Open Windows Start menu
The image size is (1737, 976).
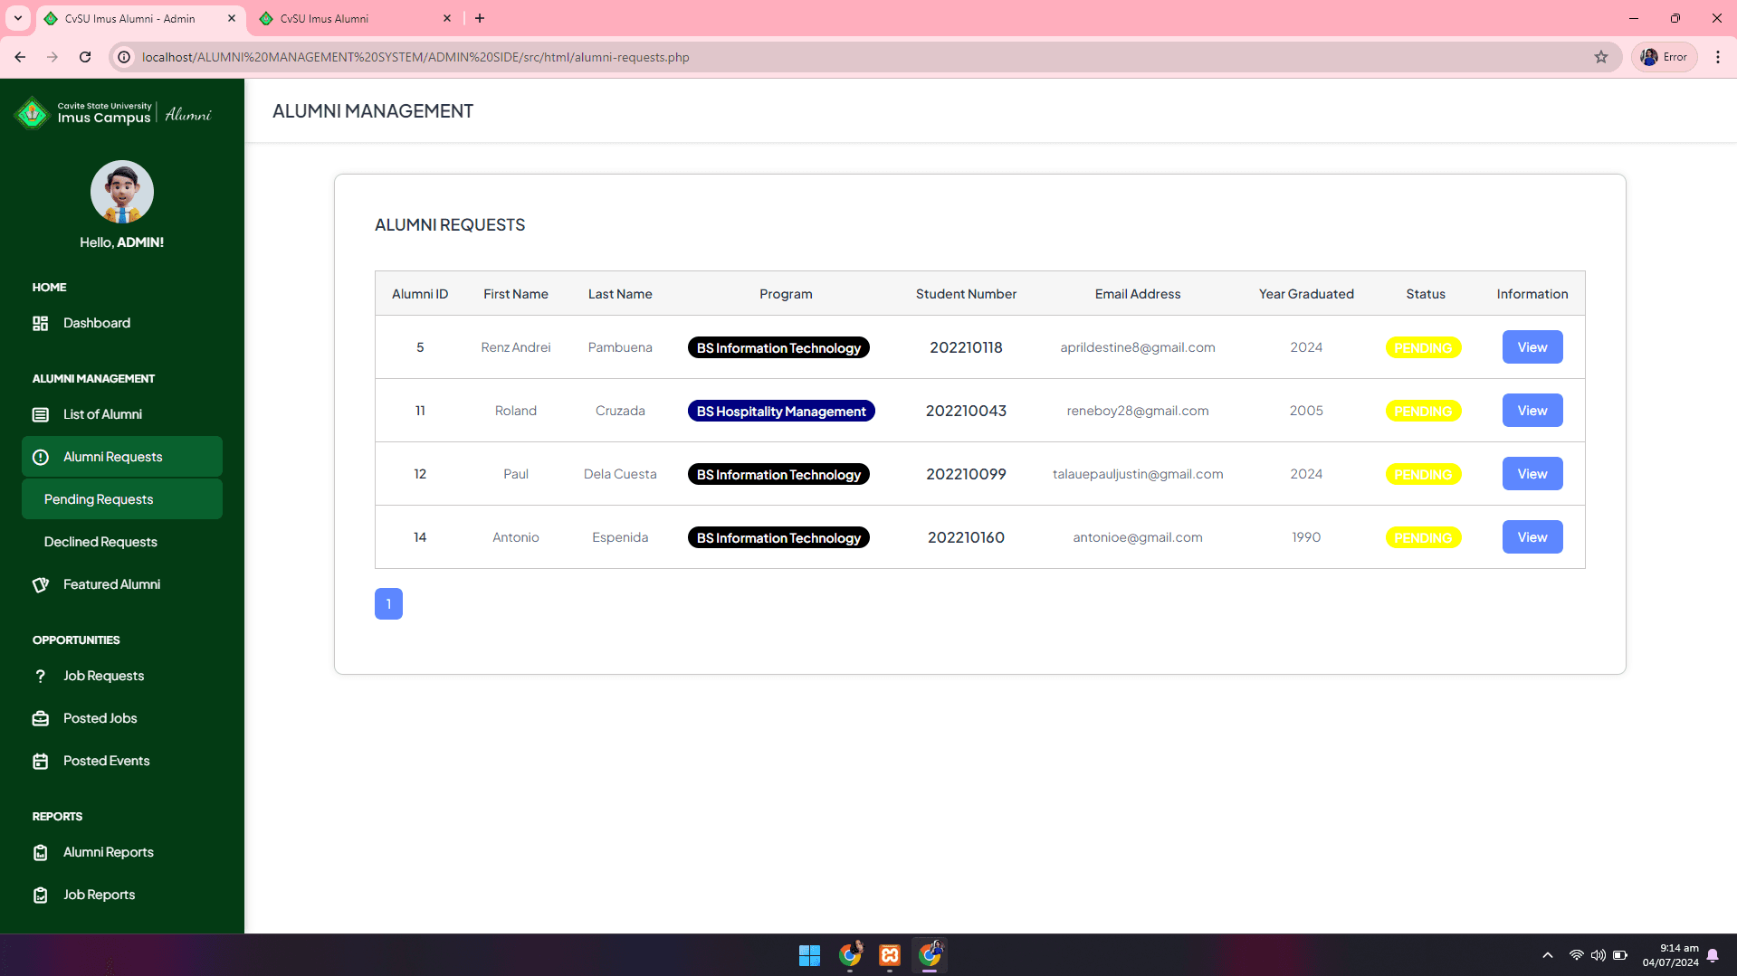[809, 955]
